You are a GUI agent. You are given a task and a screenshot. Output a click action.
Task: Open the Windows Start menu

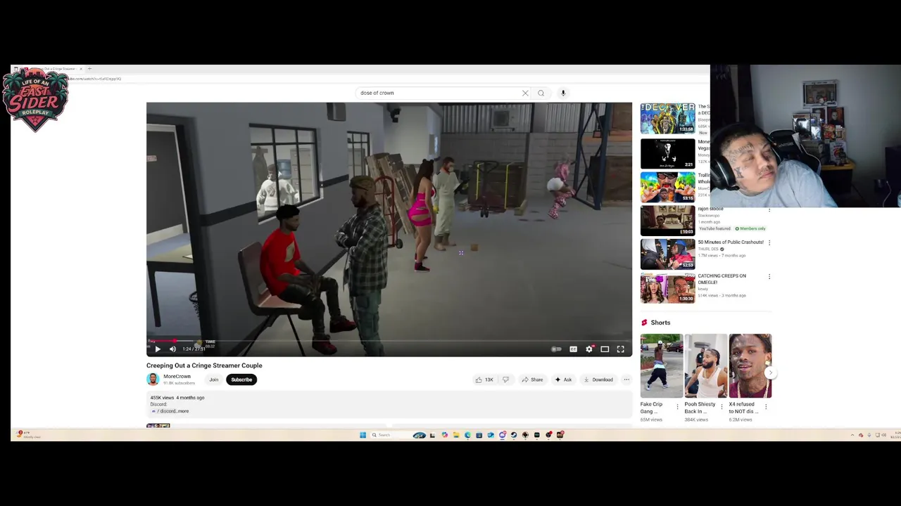363,435
